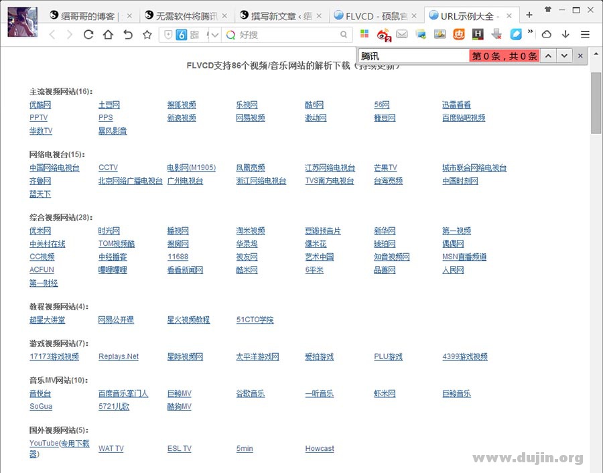Screen dimensions: 603x473
Task: Select the URL示例大全 tab
Action: pyautogui.click(x=470, y=16)
